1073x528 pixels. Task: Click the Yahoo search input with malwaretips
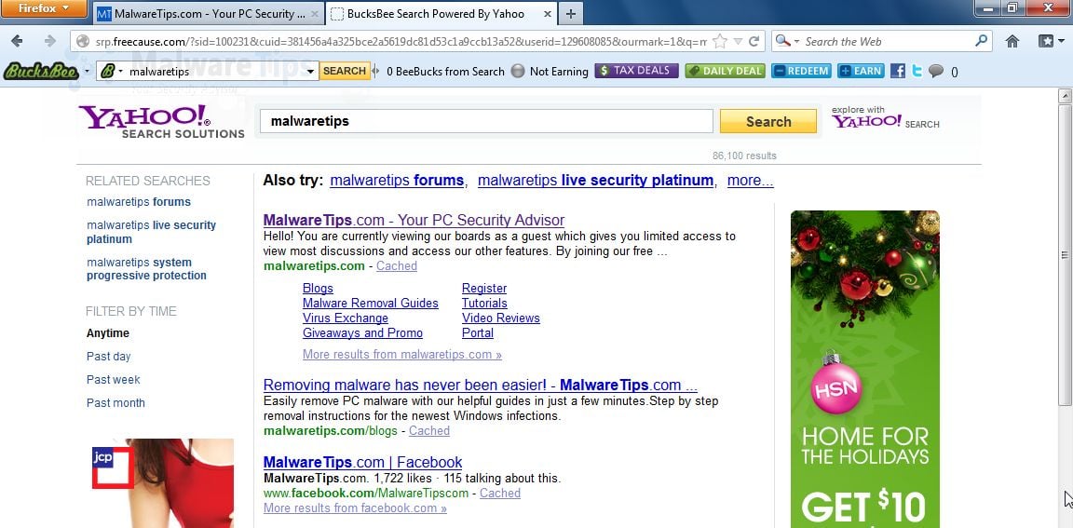click(486, 121)
